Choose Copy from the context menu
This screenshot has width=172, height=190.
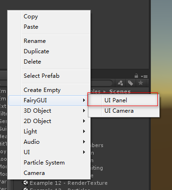pos(49,17)
